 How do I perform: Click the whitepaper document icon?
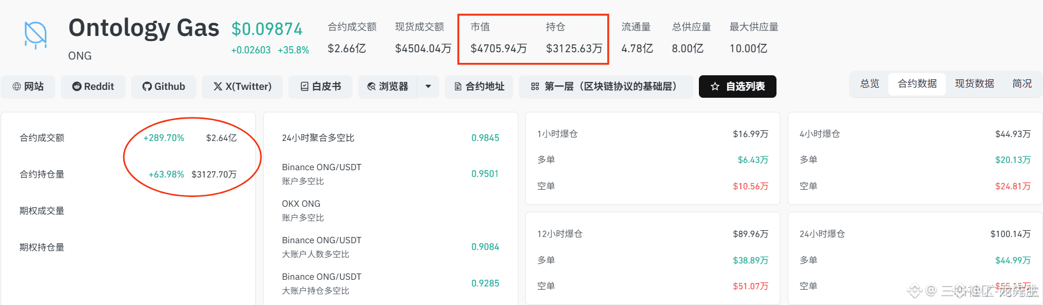point(304,87)
